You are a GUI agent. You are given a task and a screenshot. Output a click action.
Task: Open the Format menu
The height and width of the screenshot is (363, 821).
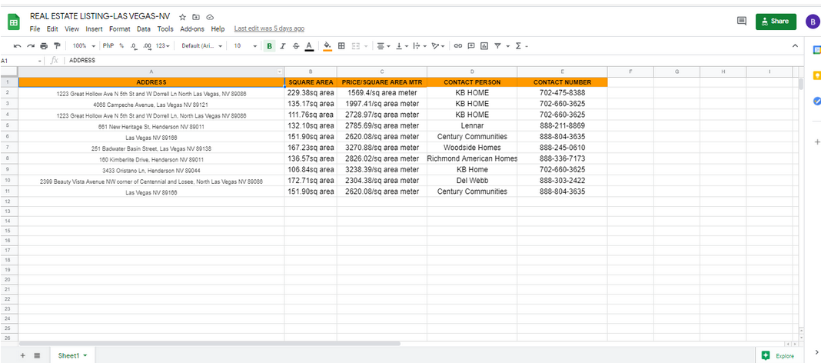pyautogui.click(x=119, y=28)
